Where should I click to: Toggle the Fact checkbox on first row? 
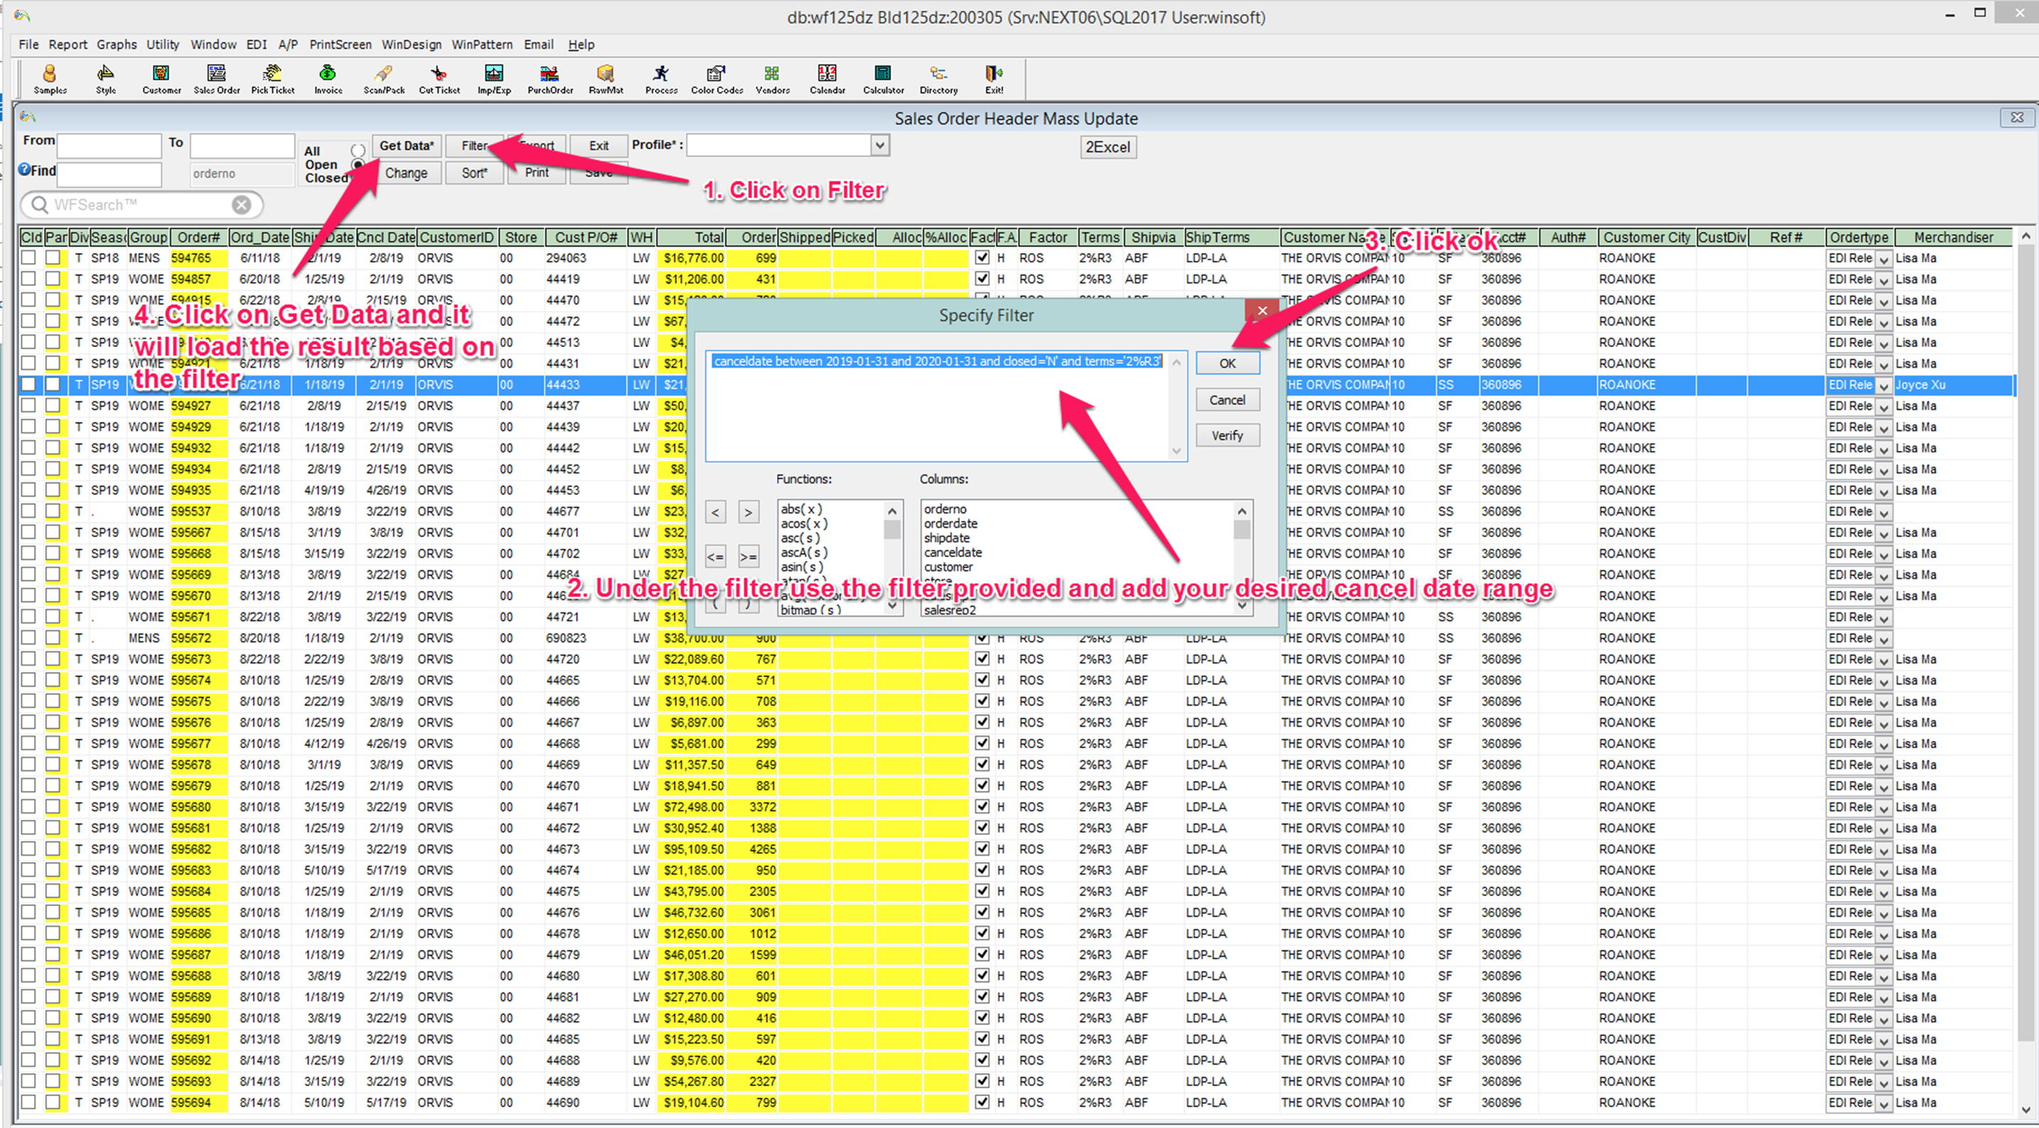(982, 257)
